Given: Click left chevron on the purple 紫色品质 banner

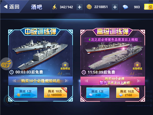Looking at the screenshot, I should click(x=86, y=81).
